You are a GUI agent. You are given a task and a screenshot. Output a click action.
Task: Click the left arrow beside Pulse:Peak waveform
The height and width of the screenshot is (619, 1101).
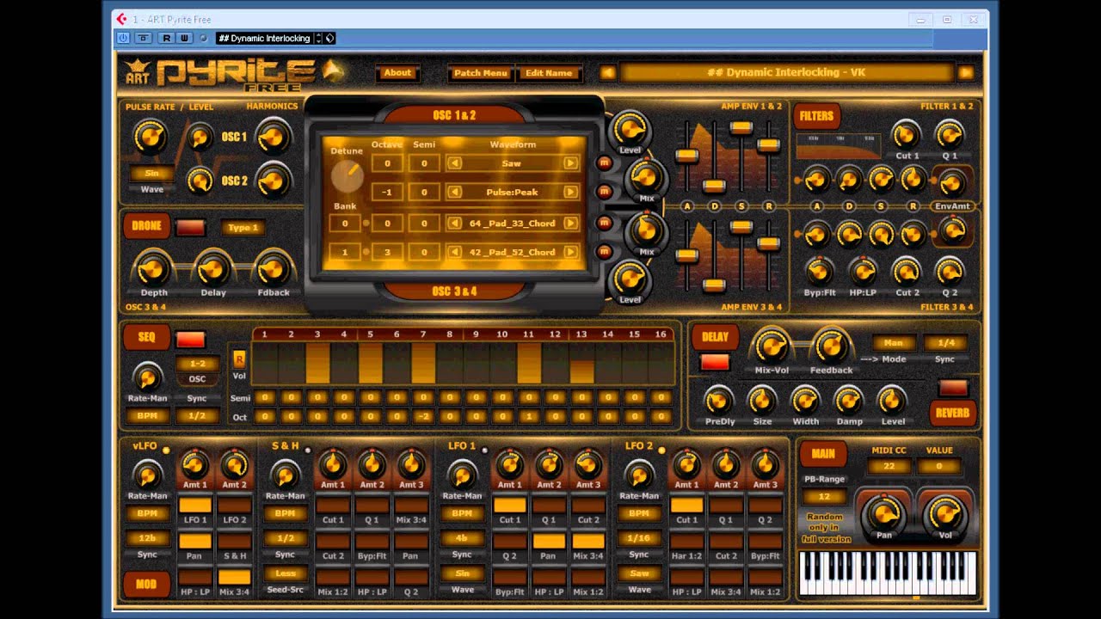point(454,192)
